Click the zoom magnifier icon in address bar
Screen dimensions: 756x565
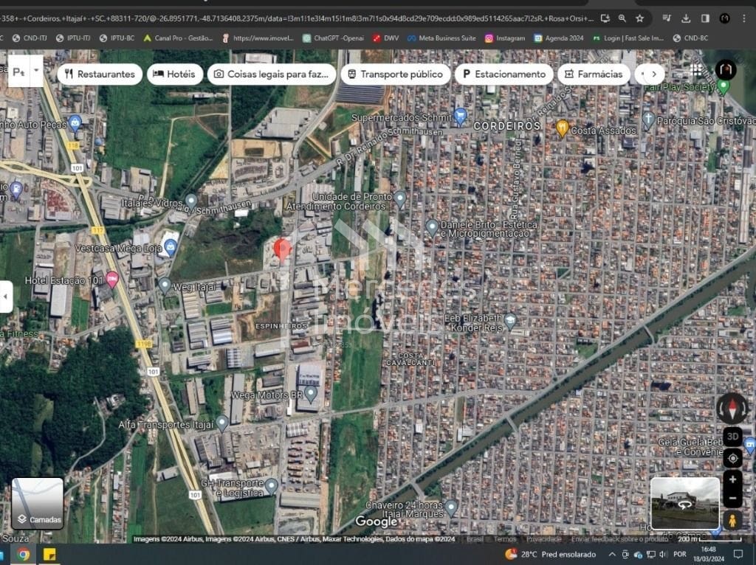(x=622, y=18)
